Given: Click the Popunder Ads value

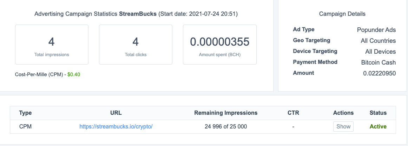Looking at the screenshot, I should (x=376, y=30).
